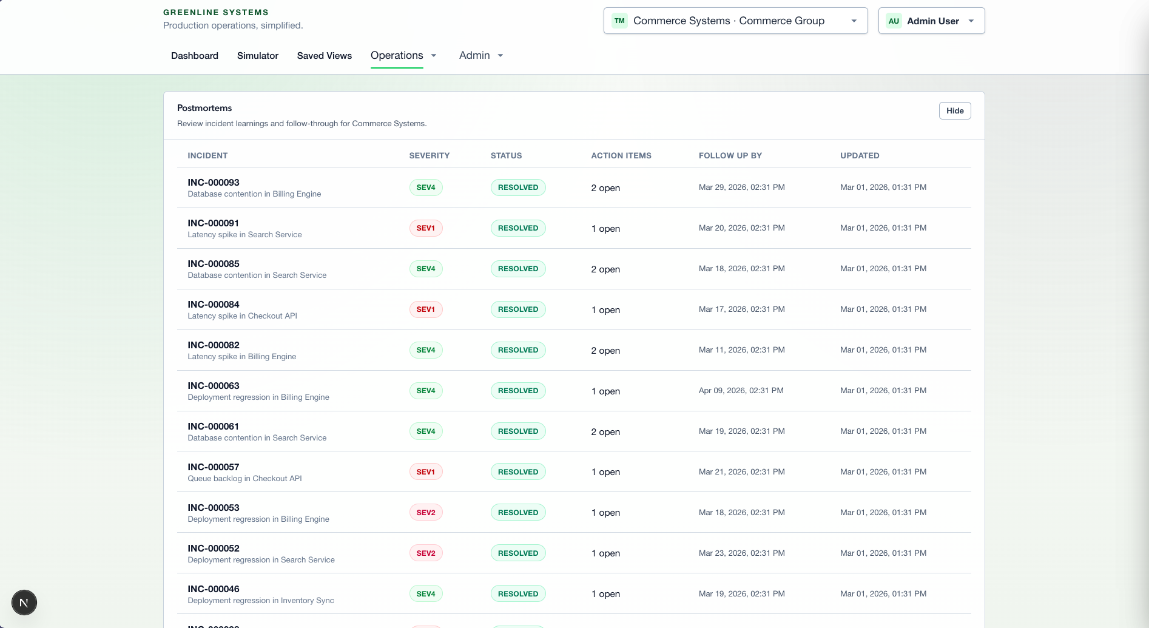Click the AU user avatar badge
The height and width of the screenshot is (628, 1149).
pyautogui.click(x=894, y=21)
